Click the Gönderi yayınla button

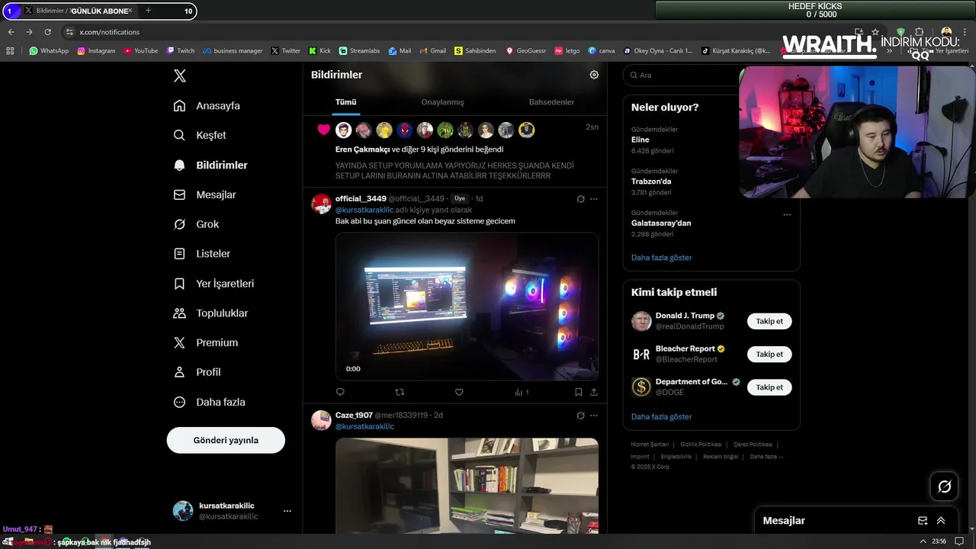226,440
